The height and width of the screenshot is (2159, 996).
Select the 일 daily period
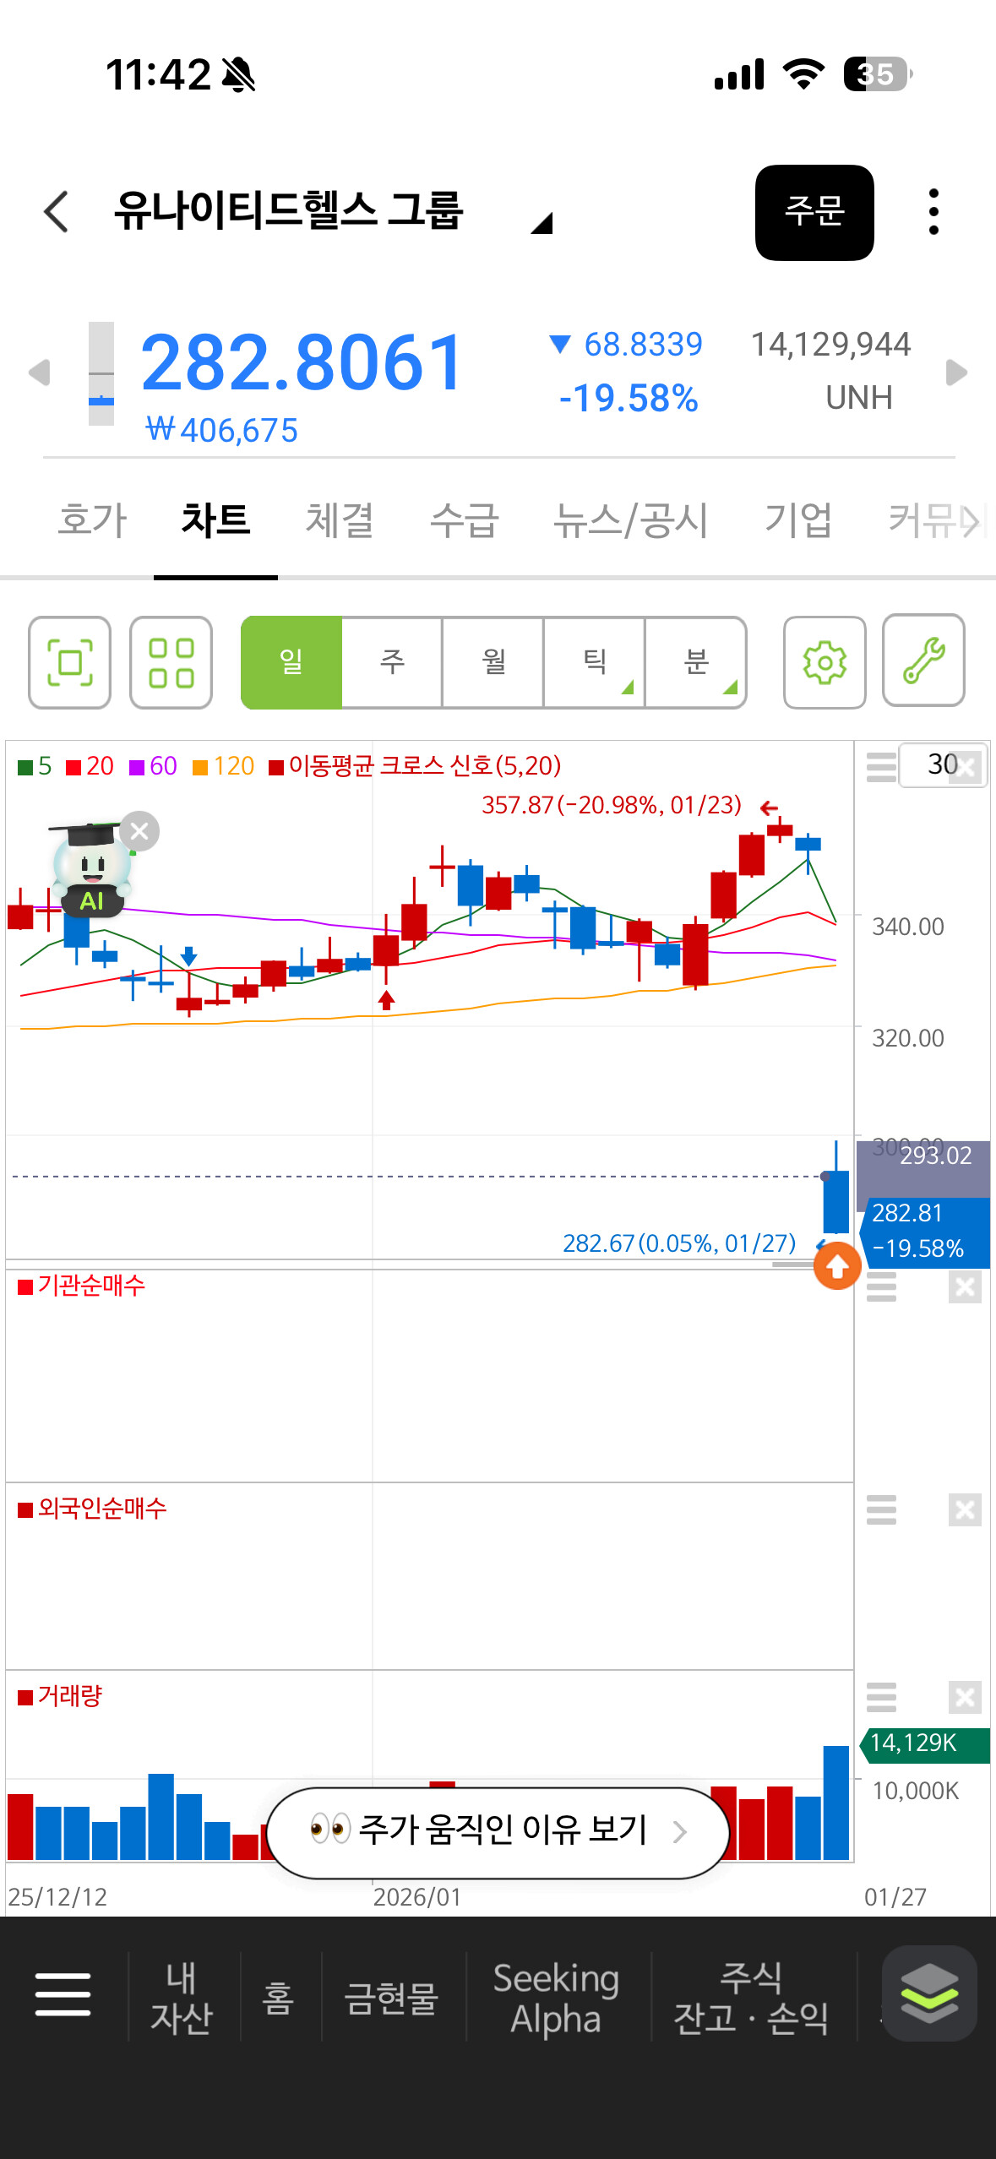click(291, 662)
